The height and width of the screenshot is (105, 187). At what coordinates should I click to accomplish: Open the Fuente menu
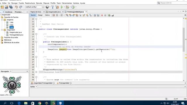[x=21, y=3]
